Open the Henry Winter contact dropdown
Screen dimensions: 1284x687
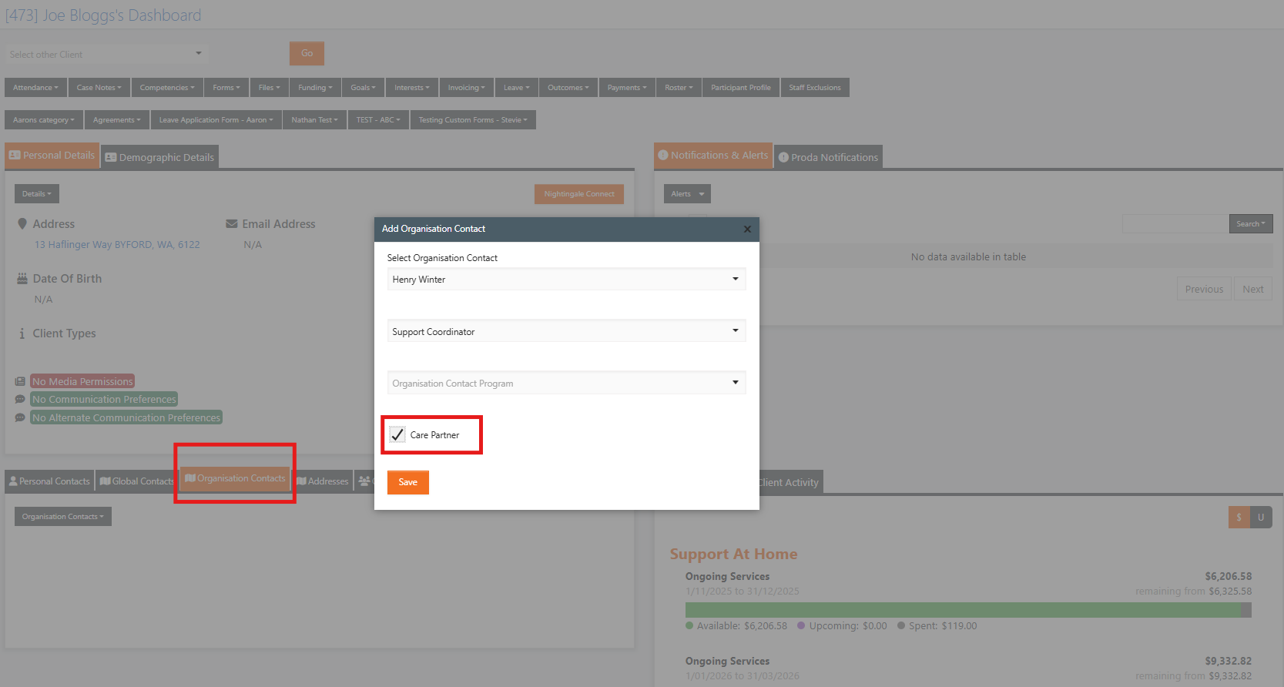(566, 279)
